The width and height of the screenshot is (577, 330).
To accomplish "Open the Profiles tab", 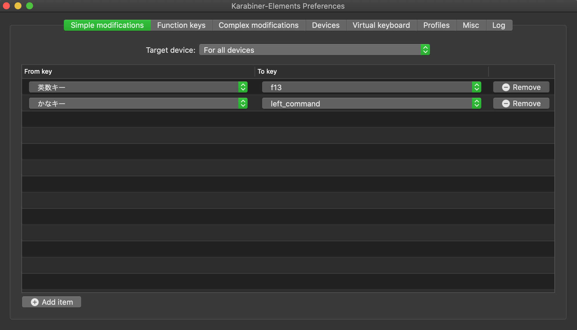I will pyautogui.click(x=436, y=25).
